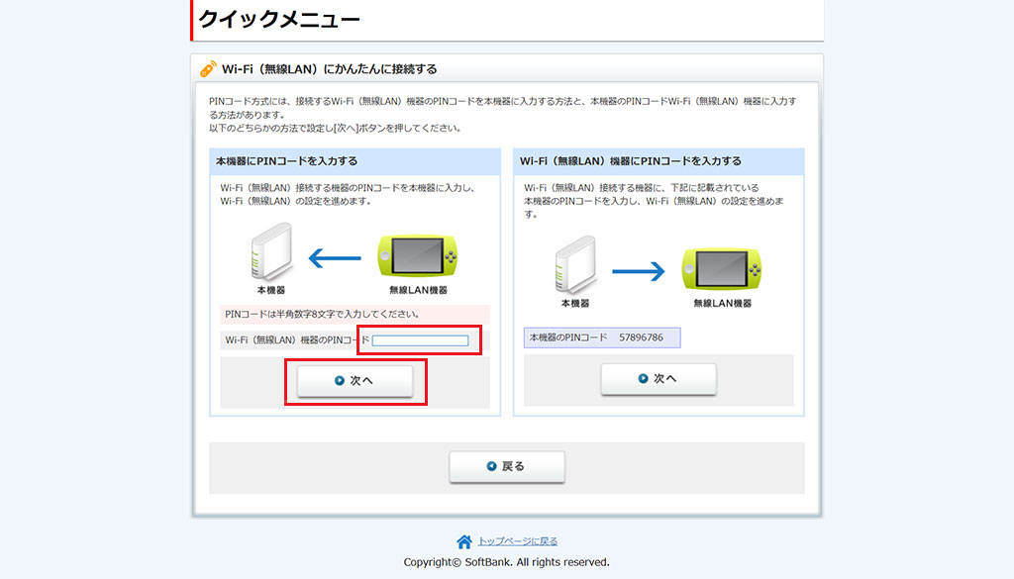Click the router icon in the left panel
Screen dimensions: 1014x579
[x=270, y=251]
